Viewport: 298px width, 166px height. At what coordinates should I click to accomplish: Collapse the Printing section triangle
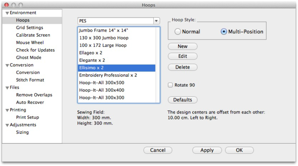tap(7, 110)
